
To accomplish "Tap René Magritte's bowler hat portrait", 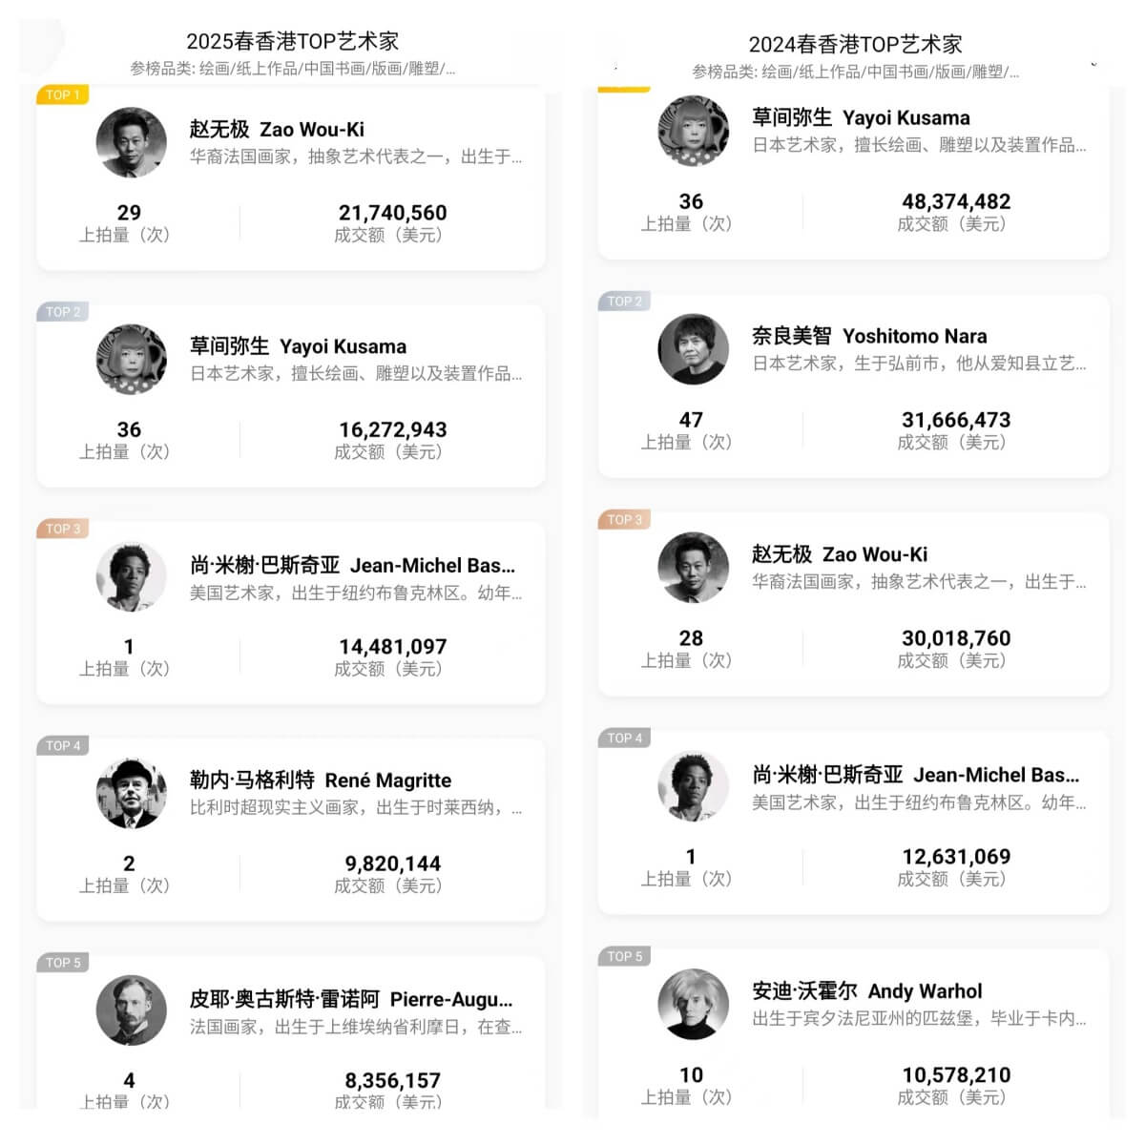I will 132,794.
